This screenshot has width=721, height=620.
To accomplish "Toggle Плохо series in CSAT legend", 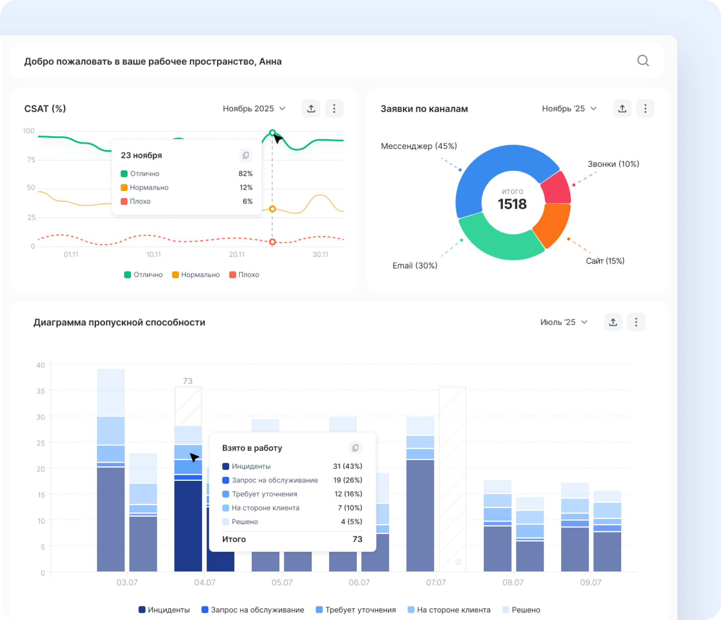I will [244, 275].
